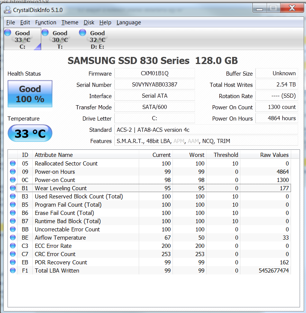The width and height of the screenshot is (306, 313).
Task: Select the ECC Error Rate row text
Action: (53, 246)
